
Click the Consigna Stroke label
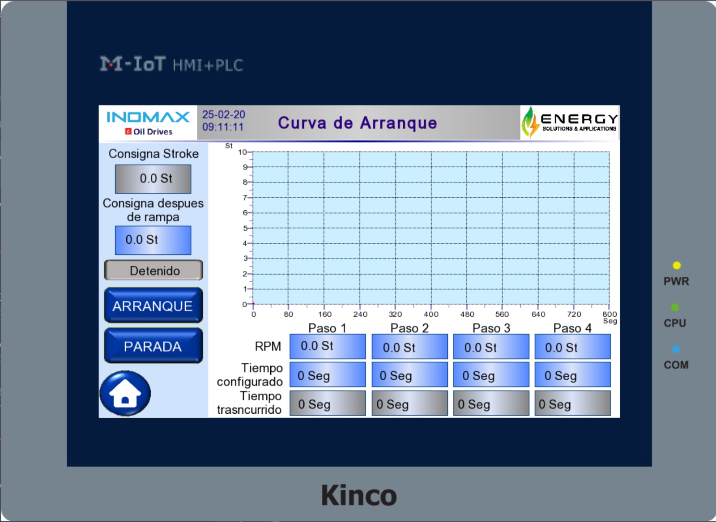click(153, 153)
